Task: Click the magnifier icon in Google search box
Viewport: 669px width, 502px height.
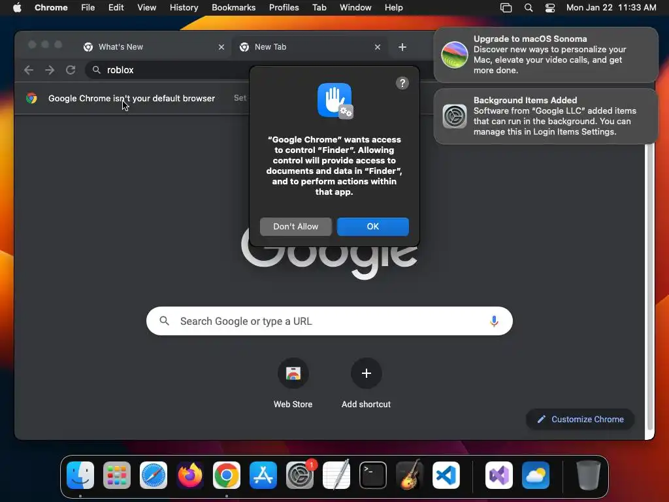Action: [164, 320]
